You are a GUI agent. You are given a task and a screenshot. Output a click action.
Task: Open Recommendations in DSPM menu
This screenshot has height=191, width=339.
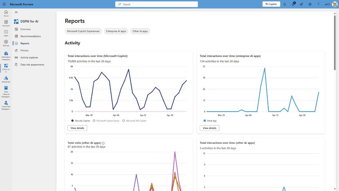click(x=31, y=36)
